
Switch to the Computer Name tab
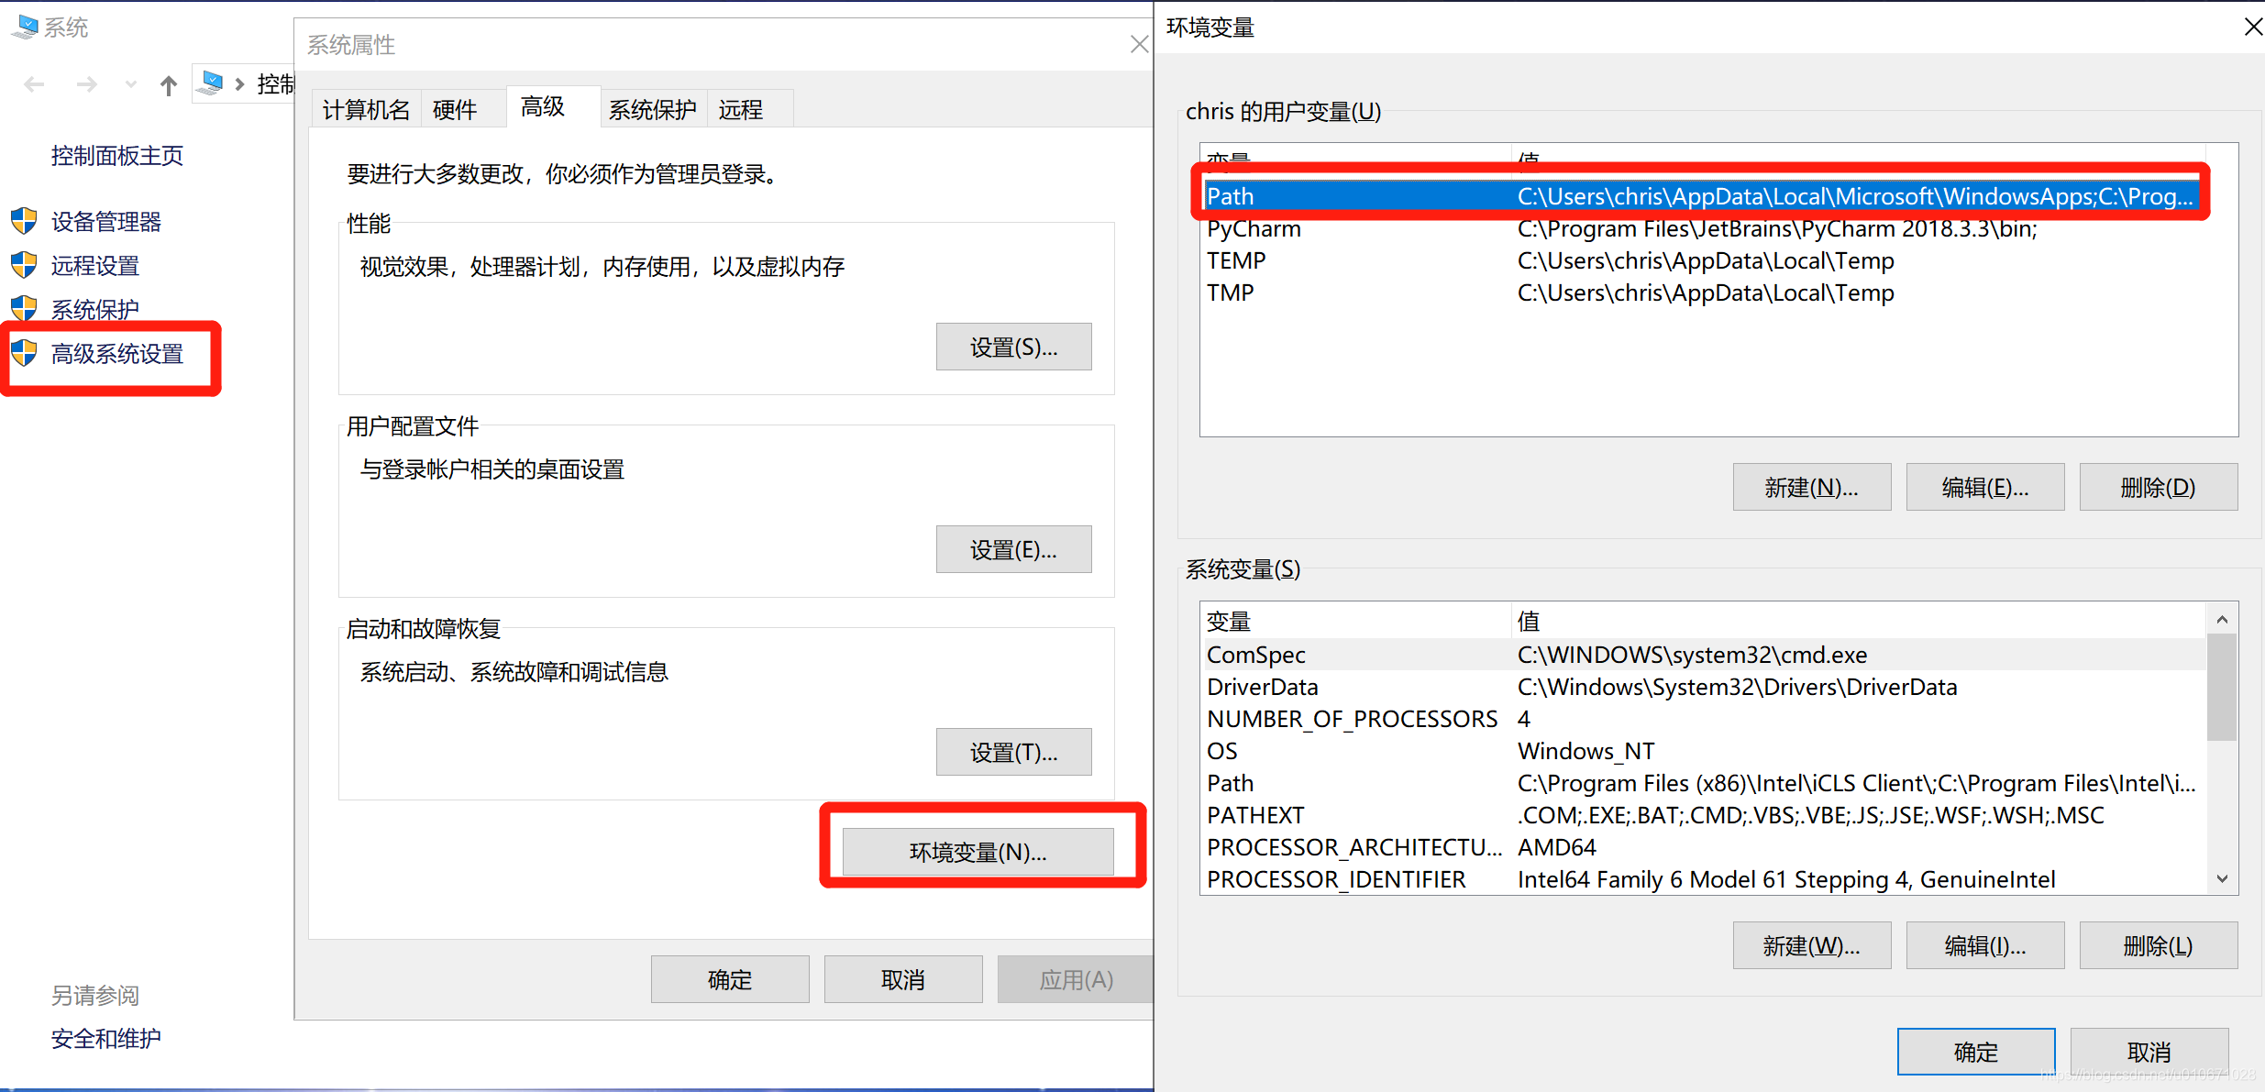(365, 110)
